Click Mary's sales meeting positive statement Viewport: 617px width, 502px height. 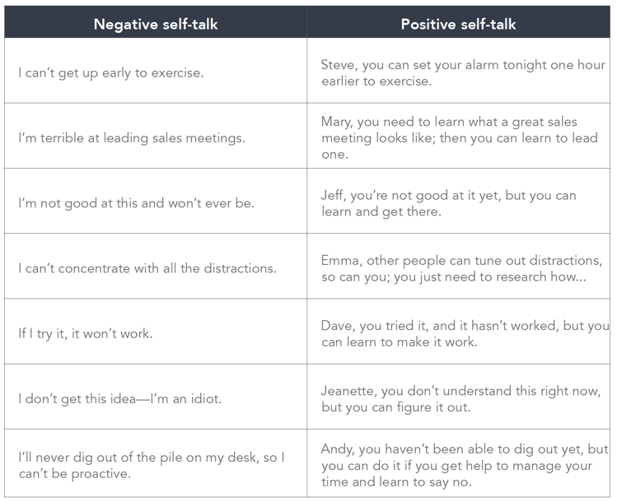tap(459, 137)
